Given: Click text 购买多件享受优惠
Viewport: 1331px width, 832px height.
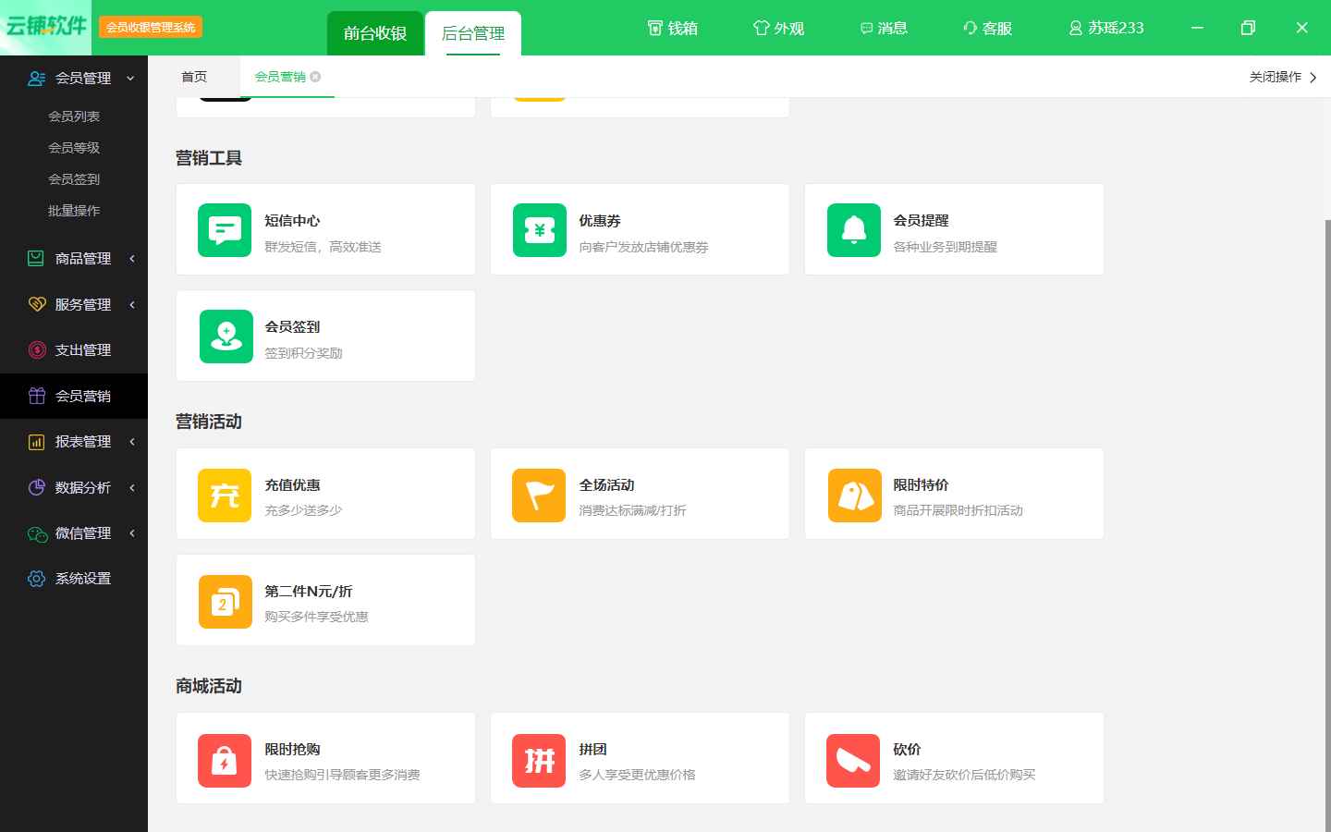Looking at the screenshot, I should pyautogui.click(x=316, y=617).
